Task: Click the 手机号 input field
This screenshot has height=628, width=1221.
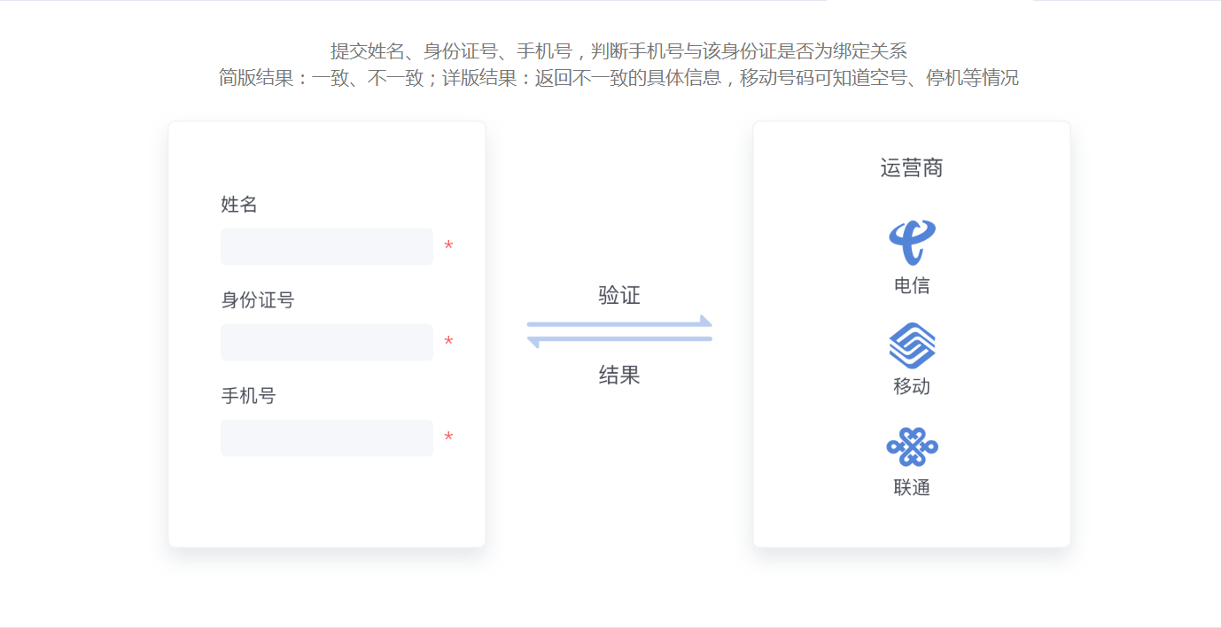Action: point(327,438)
